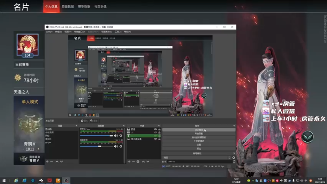Open the 视图(V) menu in OBS
The image size is (327, 184).
[68, 32]
